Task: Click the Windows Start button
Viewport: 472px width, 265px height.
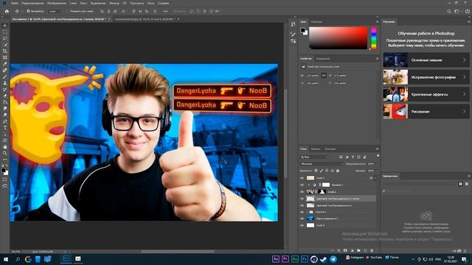Action: click(5, 259)
